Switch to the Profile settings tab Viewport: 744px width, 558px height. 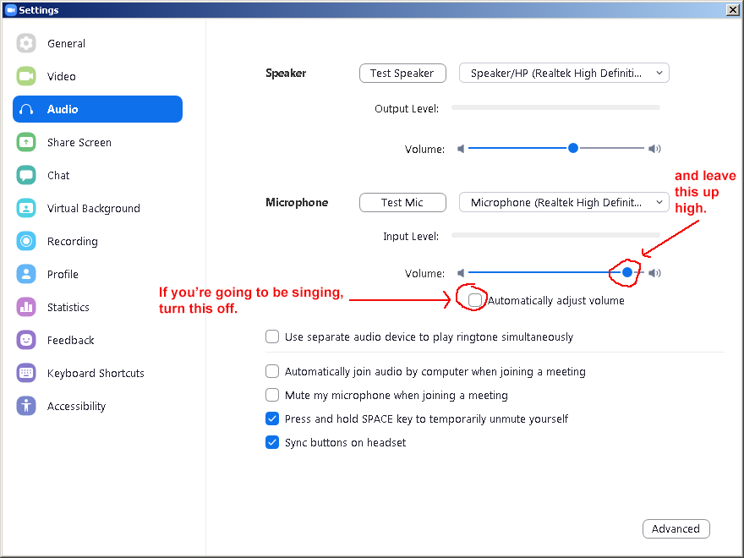click(63, 274)
